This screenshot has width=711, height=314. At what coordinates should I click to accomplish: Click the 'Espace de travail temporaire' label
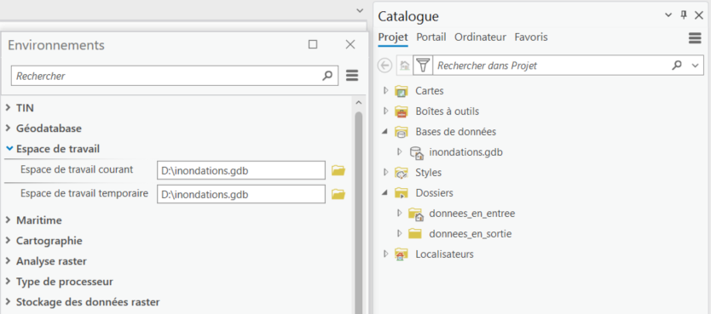[84, 194]
